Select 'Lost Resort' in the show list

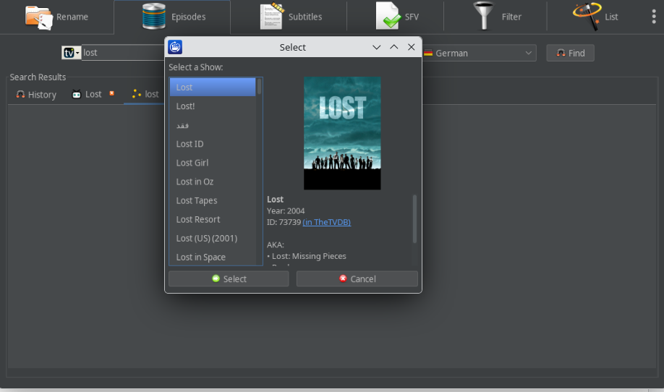(x=213, y=220)
